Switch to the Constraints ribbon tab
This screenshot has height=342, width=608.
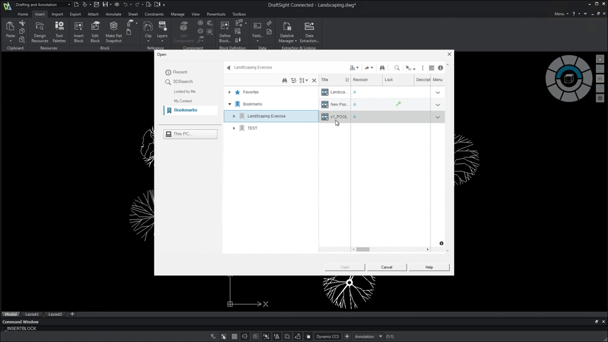point(154,14)
